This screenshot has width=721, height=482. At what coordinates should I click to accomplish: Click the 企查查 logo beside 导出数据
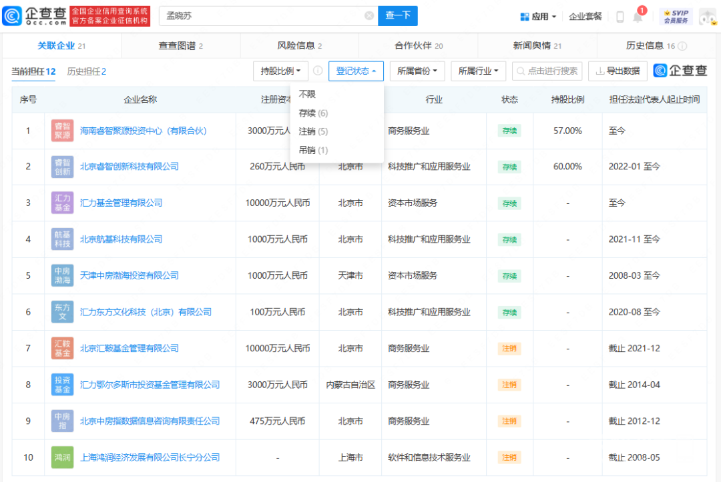(681, 71)
